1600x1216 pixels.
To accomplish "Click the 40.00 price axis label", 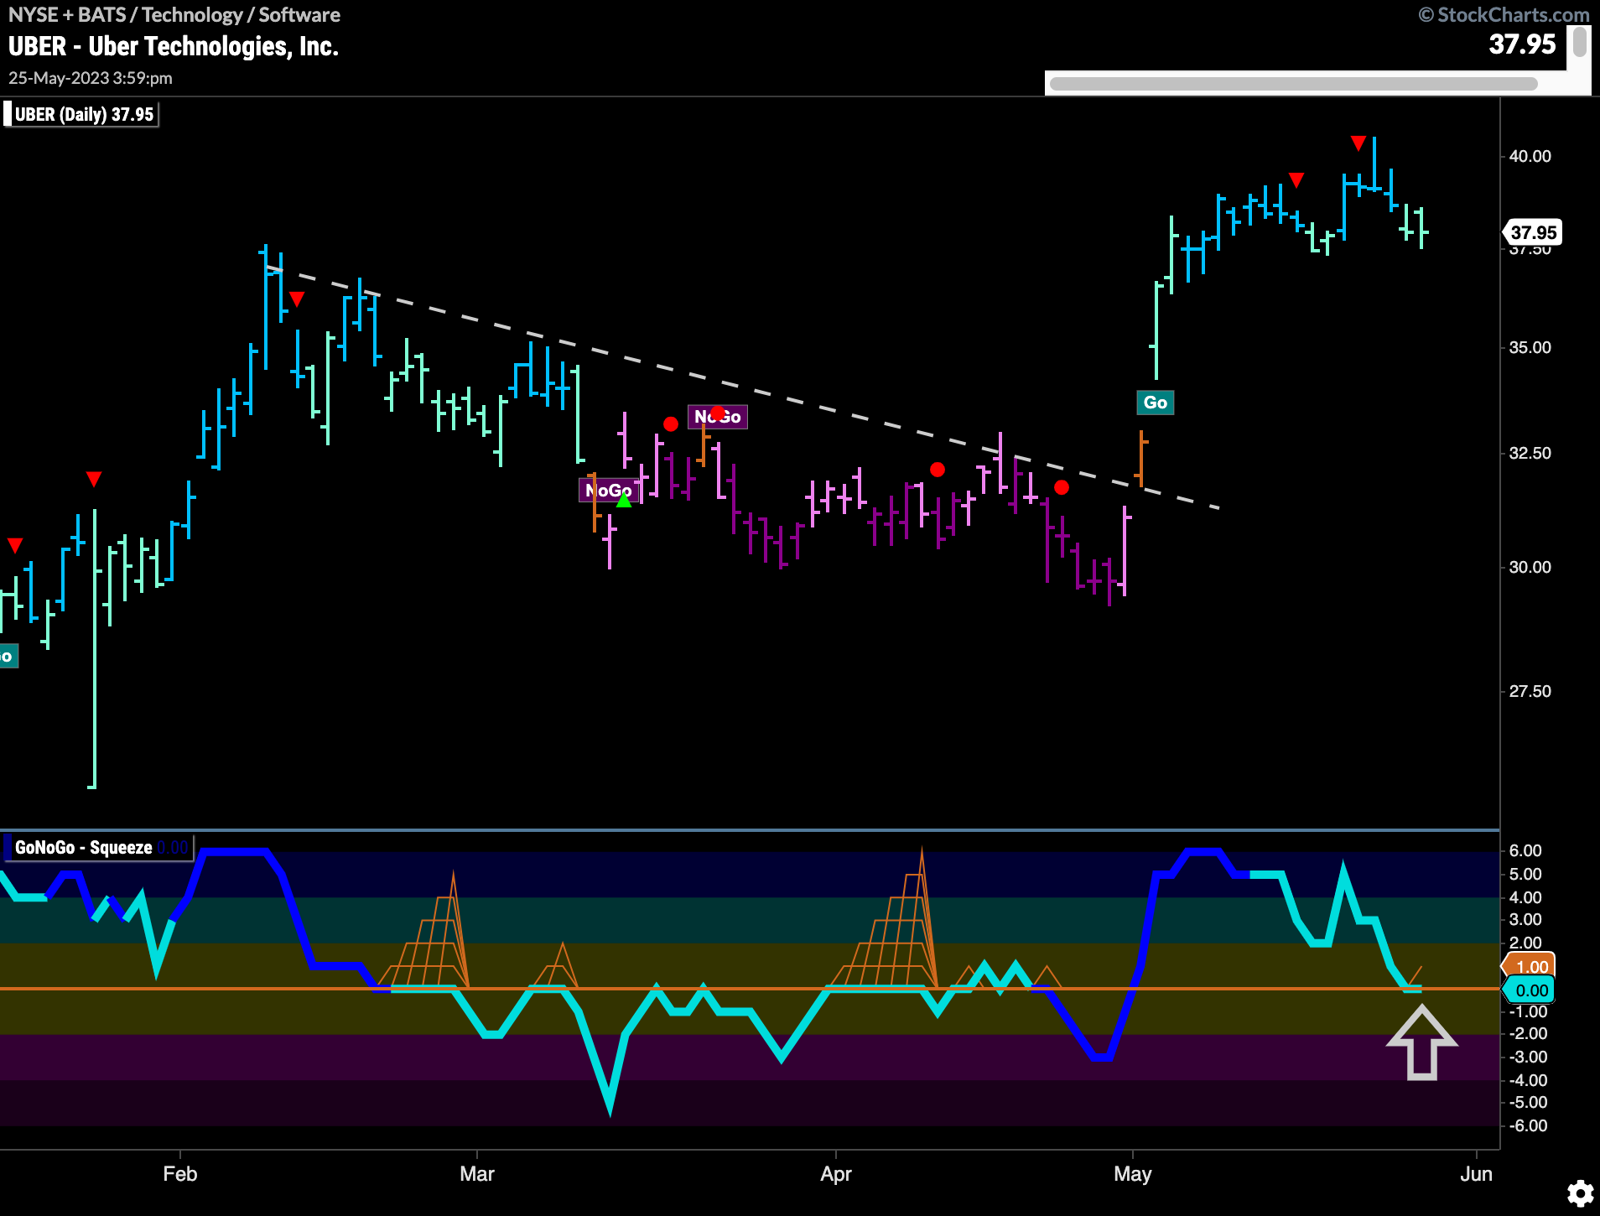I will click(x=1530, y=156).
